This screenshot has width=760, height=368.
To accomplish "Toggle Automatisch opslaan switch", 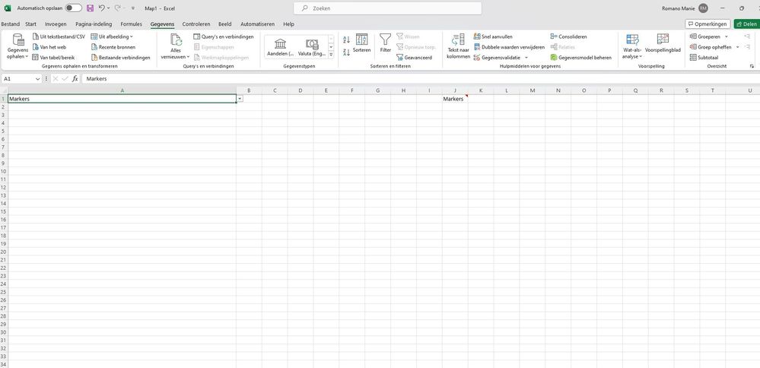I will coord(74,8).
